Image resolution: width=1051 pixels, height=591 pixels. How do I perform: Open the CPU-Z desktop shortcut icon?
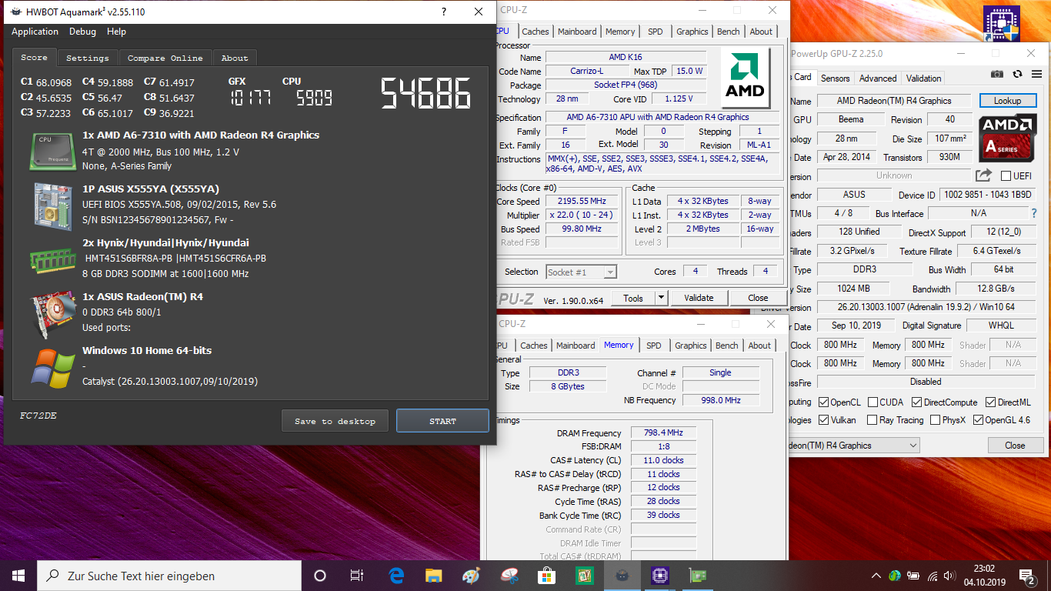click(x=1002, y=25)
